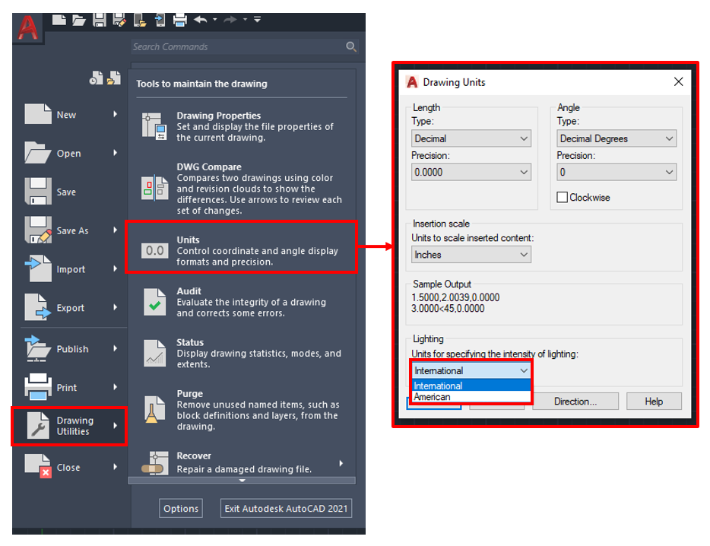Image resolution: width=710 pixels, height=546 pixels.
Task: Click the Drawing Properties icon
Action: (154, 126)
